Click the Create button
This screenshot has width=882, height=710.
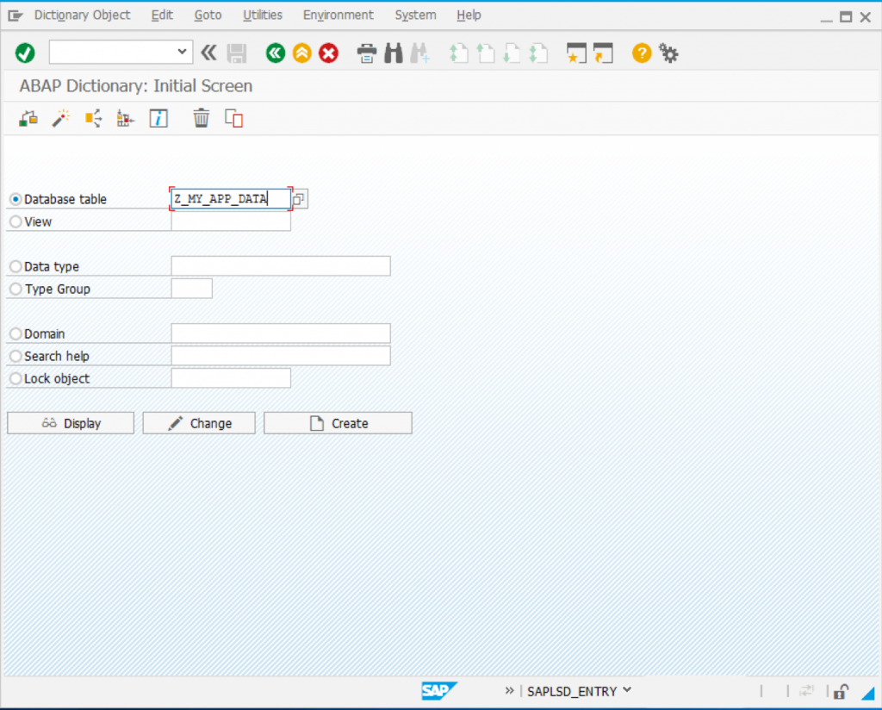[x=338, y=423]
